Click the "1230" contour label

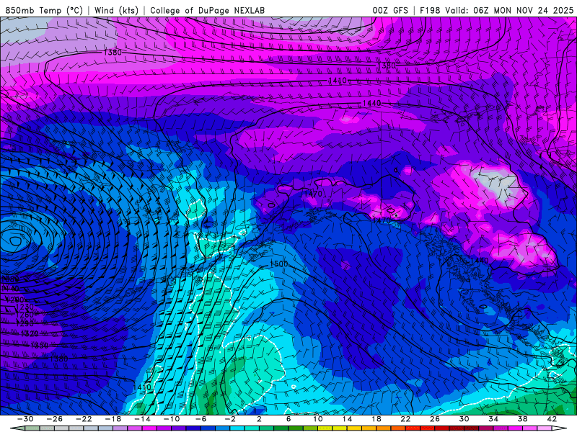(25, 307)
